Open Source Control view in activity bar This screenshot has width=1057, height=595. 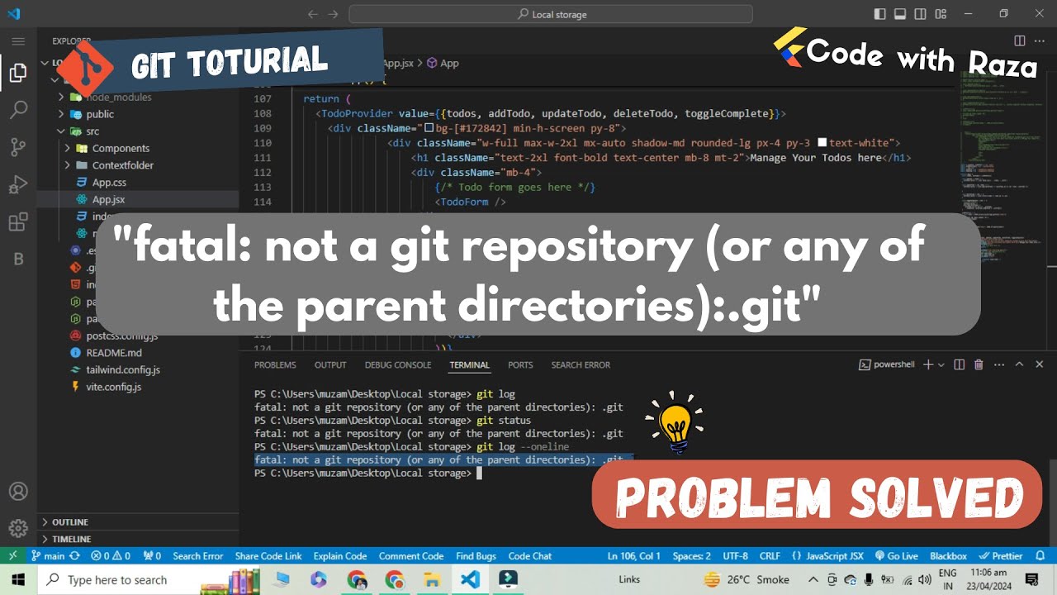click(18, 147)
